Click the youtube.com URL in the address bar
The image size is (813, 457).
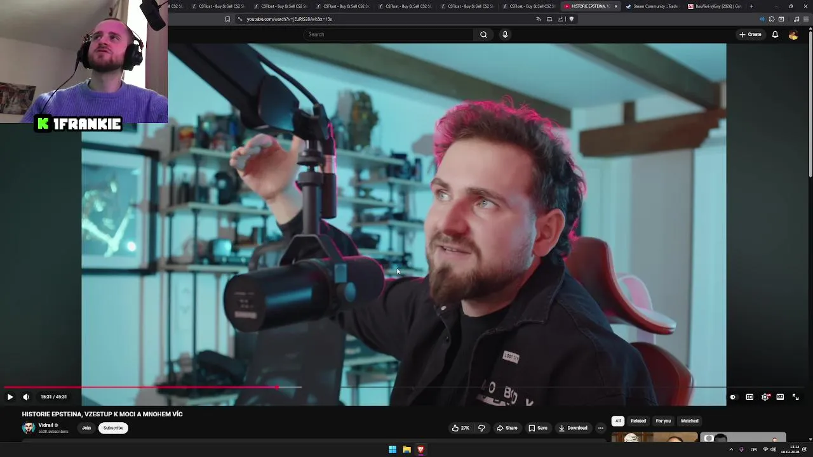point(289,19)
